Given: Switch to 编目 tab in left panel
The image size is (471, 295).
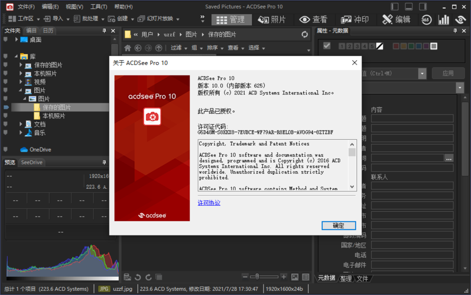Looking at the screenshot, I should click(31, 31).
